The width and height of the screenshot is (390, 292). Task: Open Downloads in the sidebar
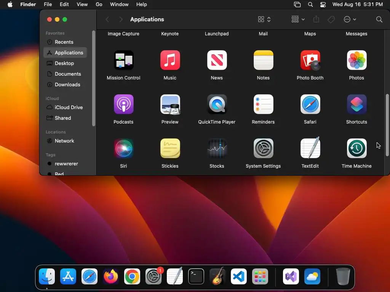click(65, 85)
